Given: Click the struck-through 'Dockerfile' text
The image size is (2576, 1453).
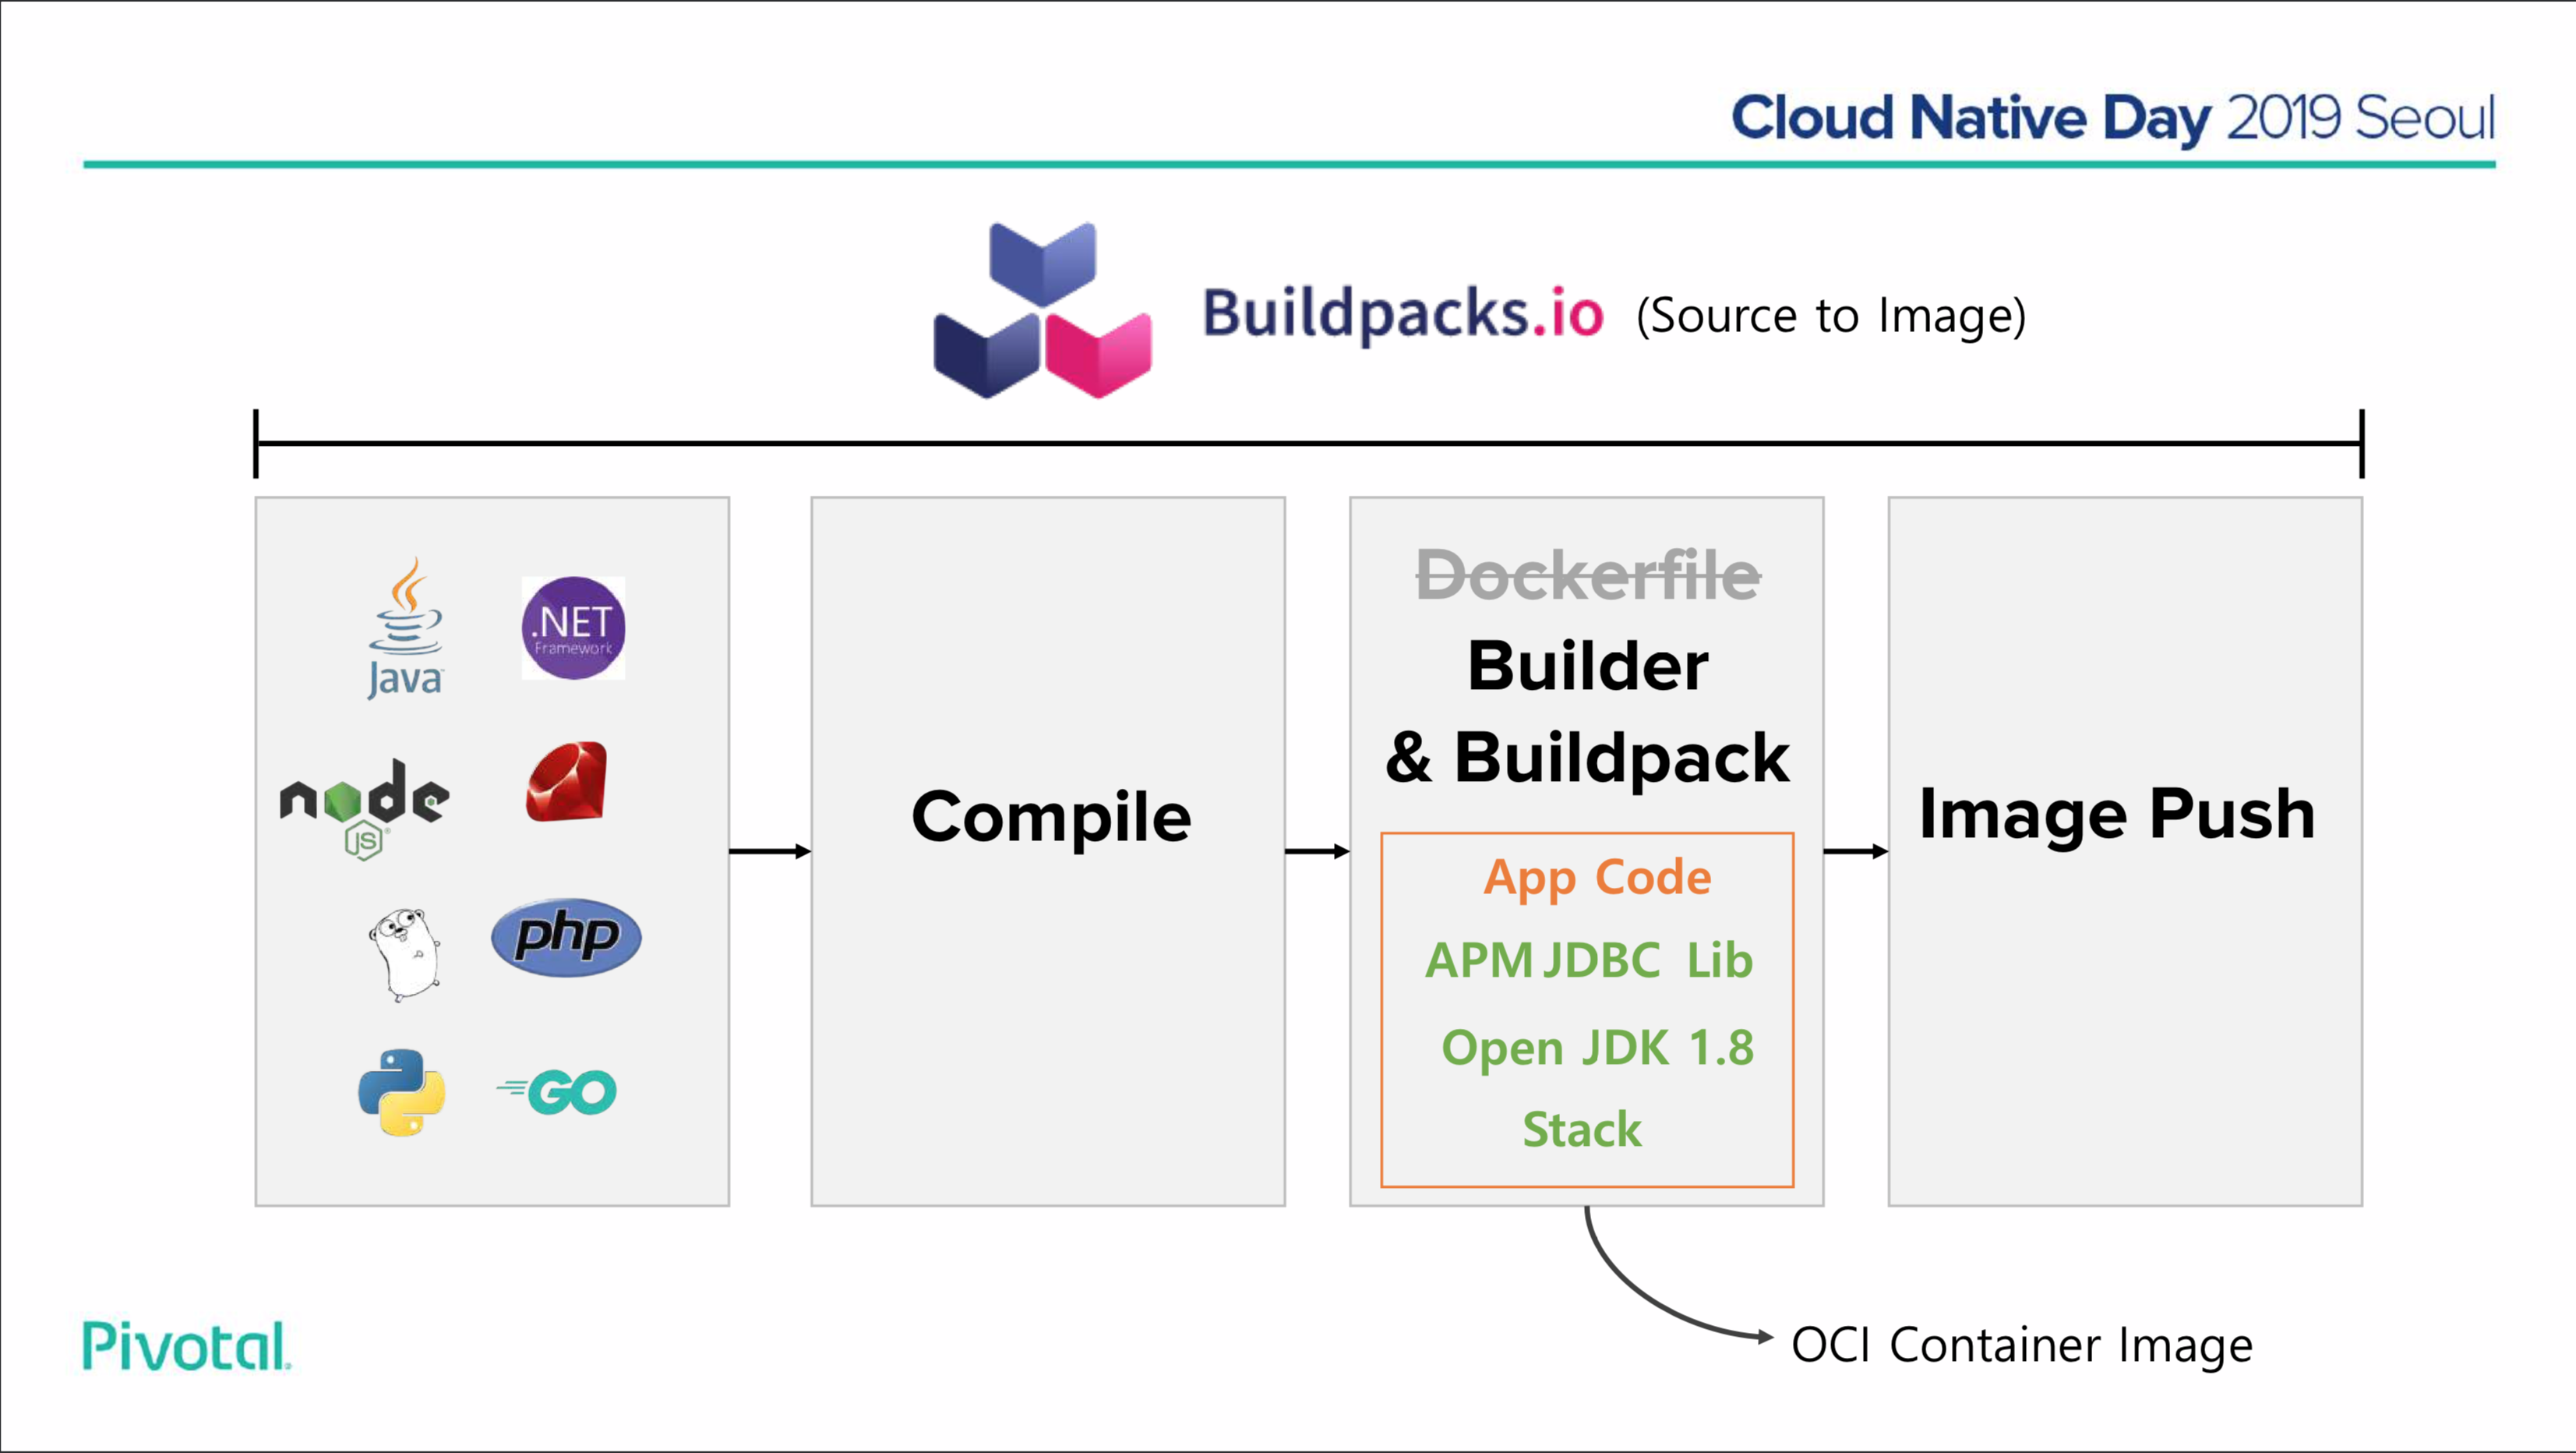Looking at the screenshot, I should tap(1588, 575).
